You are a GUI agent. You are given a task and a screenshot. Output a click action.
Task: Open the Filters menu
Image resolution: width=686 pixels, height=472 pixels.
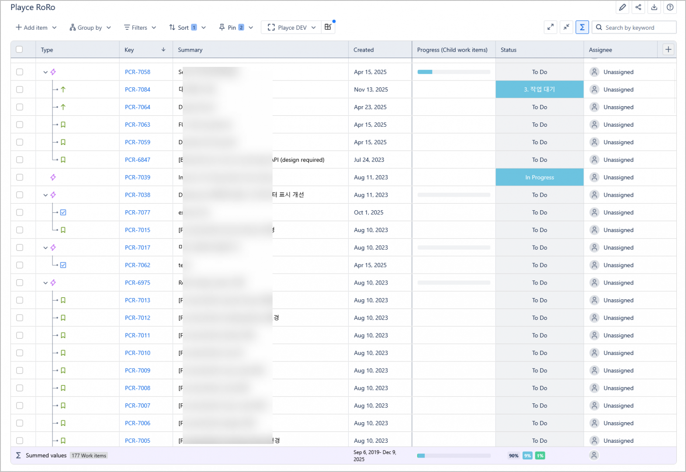(140, 28)
